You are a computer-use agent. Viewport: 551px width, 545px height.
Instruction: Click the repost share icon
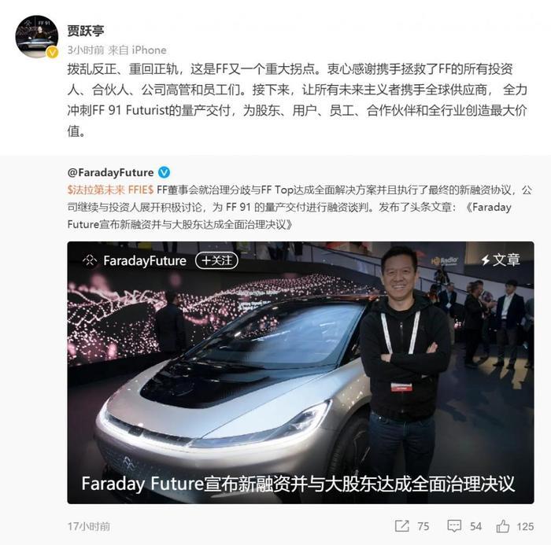coord(402,525)
